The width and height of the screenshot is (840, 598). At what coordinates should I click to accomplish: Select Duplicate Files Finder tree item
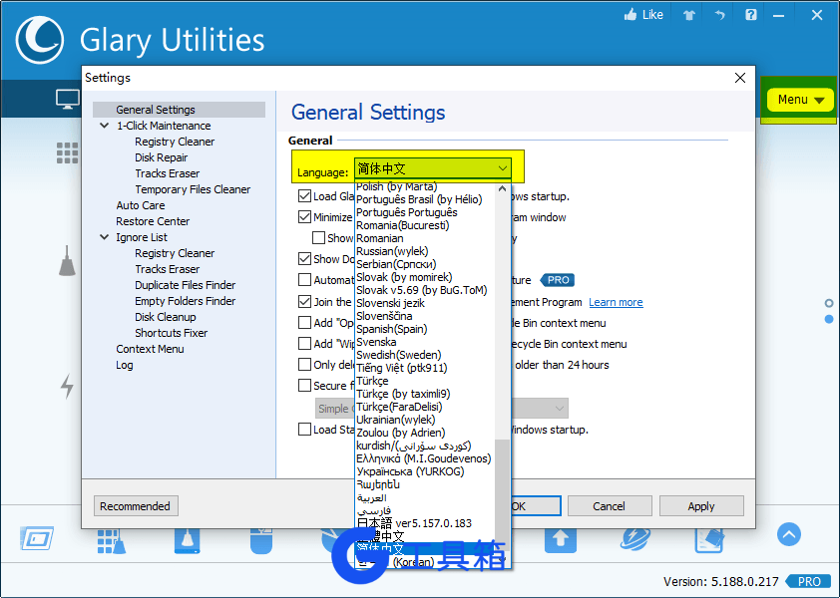[186, 285]
